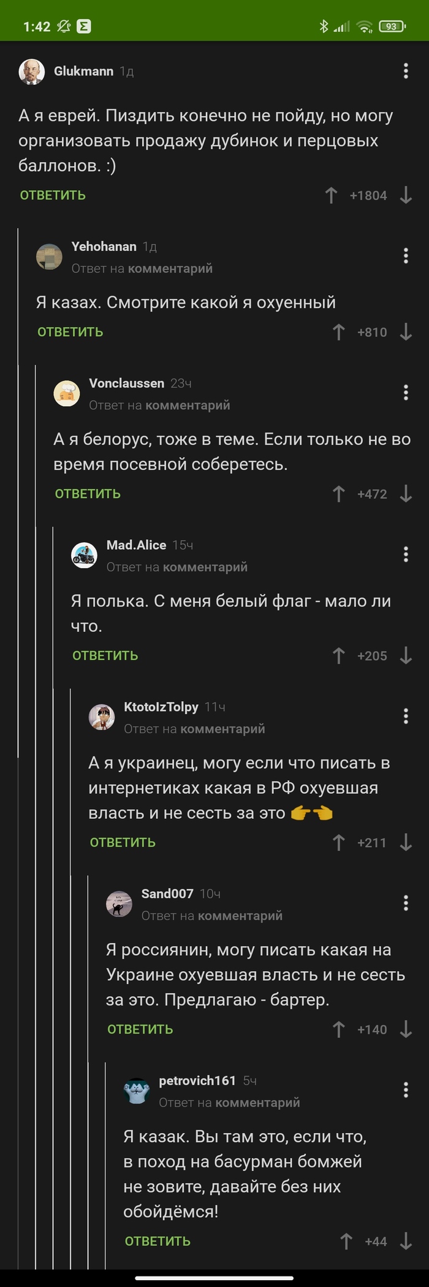Downvote Glukmann's comment
Screen dimensions: 429x1287
tap(406, 196)
